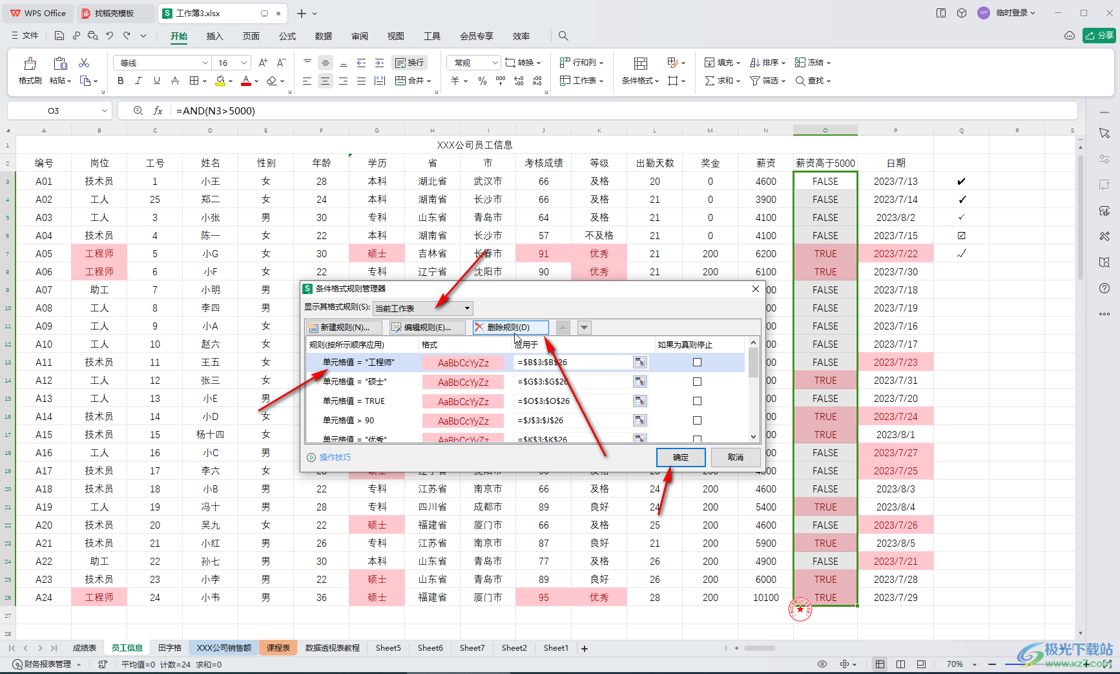Click increase font size icon
Viewport: 1120px width, 674px height.
(263, 63)
